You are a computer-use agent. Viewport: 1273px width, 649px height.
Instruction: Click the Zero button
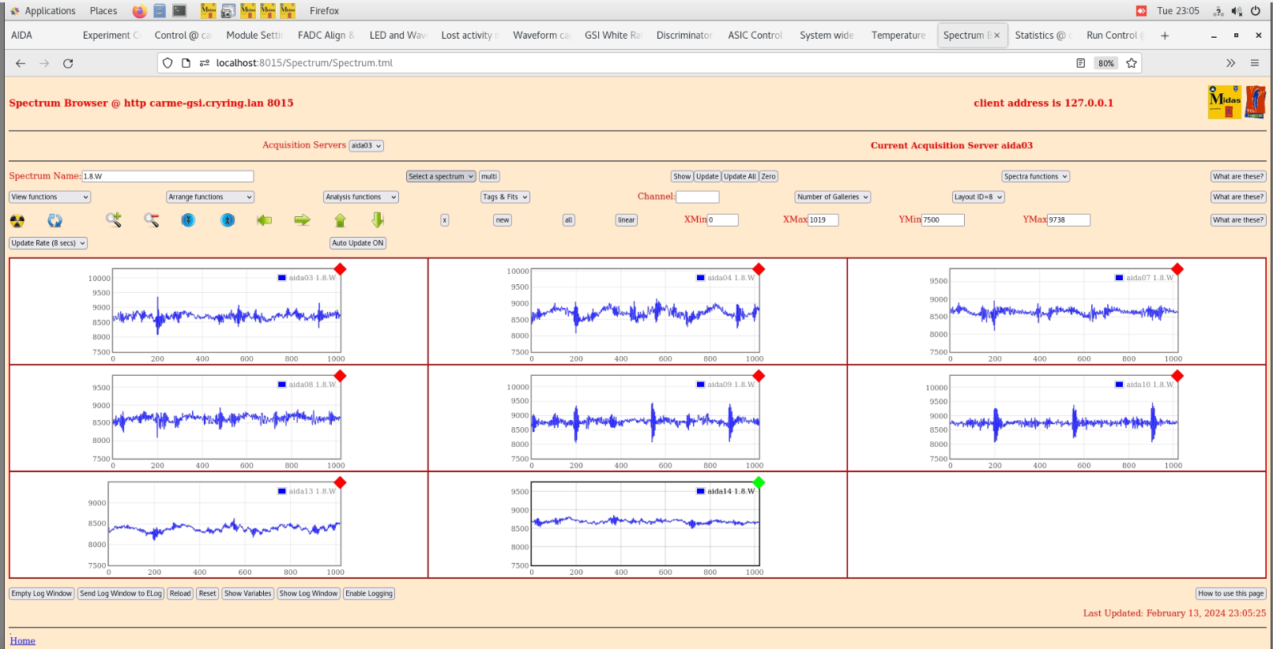coord(769,177)
